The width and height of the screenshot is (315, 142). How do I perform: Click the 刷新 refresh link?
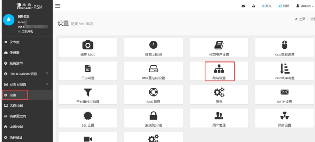284,6
